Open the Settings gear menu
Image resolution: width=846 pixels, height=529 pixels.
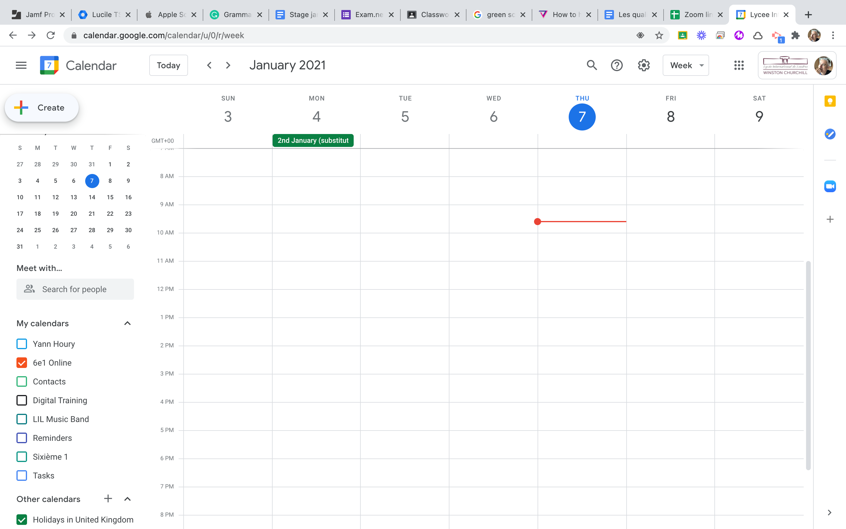644,66
